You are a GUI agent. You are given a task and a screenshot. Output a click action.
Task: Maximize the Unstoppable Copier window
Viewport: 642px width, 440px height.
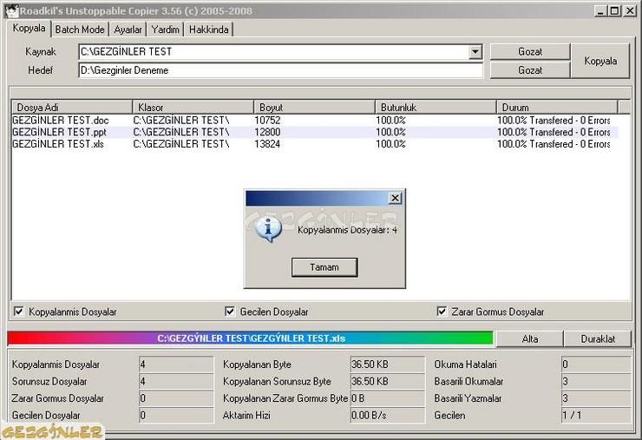pos(614,10)
